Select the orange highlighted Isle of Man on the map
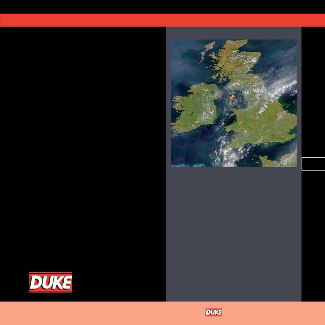 tap(232, 97)
